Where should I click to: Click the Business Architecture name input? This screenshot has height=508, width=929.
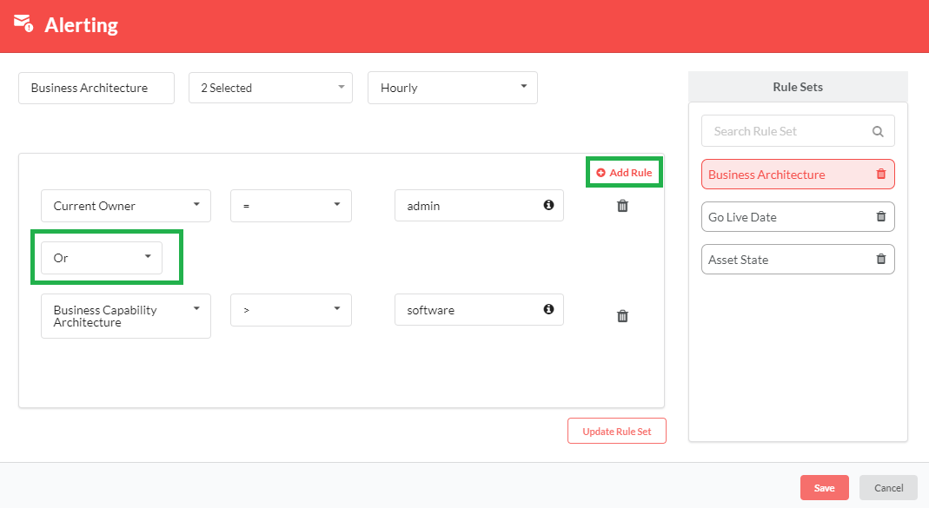coord(96,88)
